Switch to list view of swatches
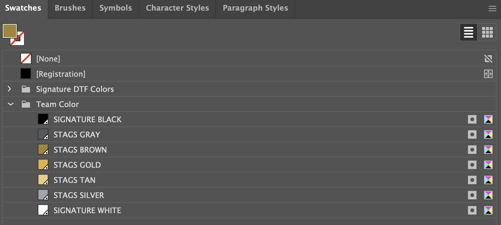 point(468,32)
